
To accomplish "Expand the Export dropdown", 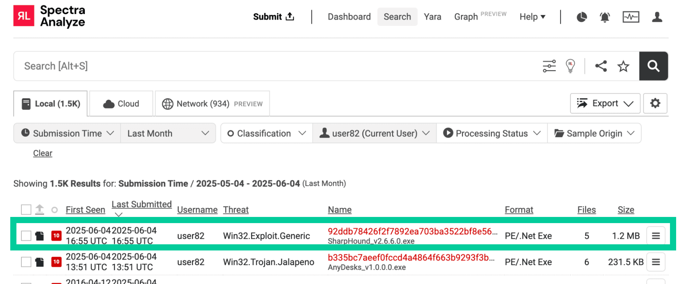I will coord(605,103).
